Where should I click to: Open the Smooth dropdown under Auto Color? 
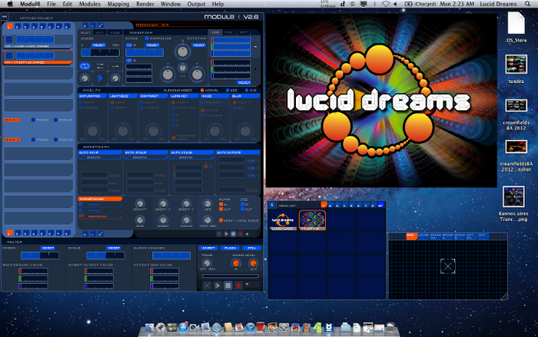coord(192,157)
